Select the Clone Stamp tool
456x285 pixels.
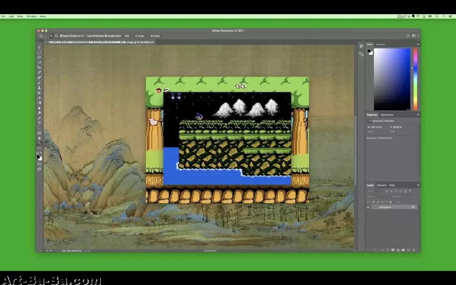coord(39,88)
